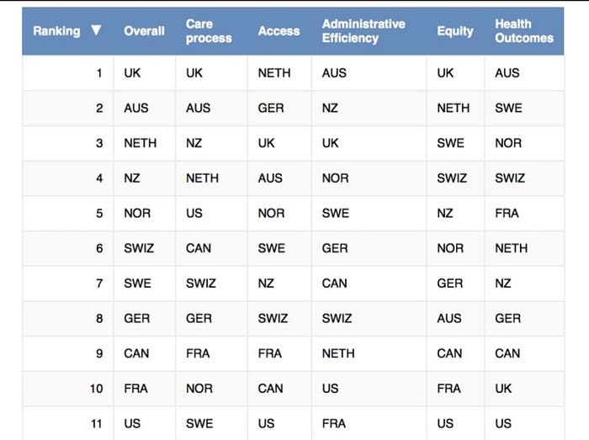Select NZ in Administrative Efficiency row 2
Viewport: 589px width, 440px height.
pos(330,109)
